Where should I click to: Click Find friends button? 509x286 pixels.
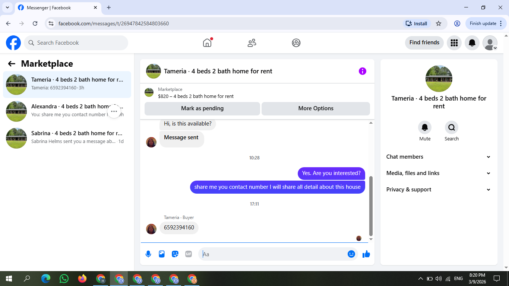[x=424, y=43]
